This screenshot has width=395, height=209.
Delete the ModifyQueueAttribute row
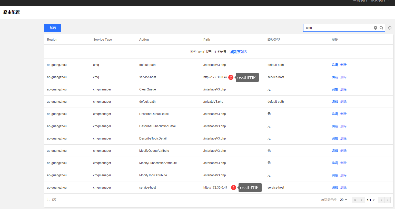(343, 151)
